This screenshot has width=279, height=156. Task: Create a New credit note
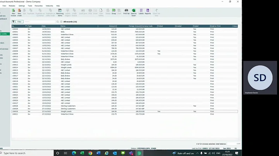19,12
